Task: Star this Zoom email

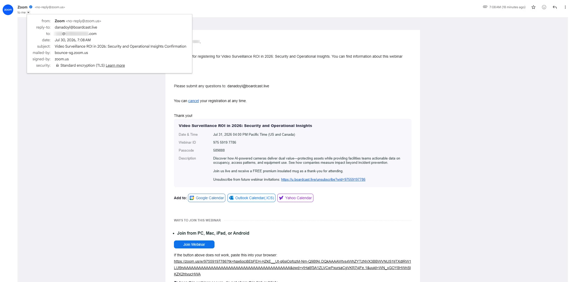Action: [533, 7]
